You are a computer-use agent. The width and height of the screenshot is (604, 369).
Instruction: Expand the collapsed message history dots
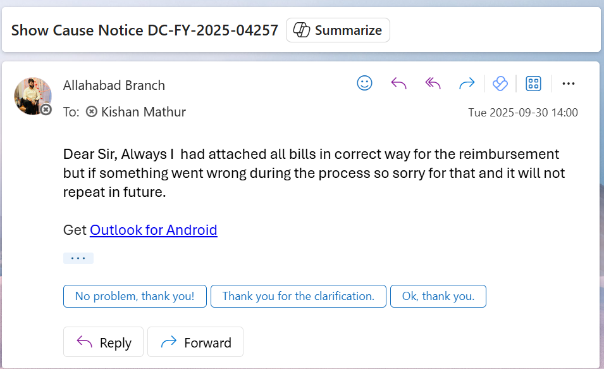click(78, 258)
